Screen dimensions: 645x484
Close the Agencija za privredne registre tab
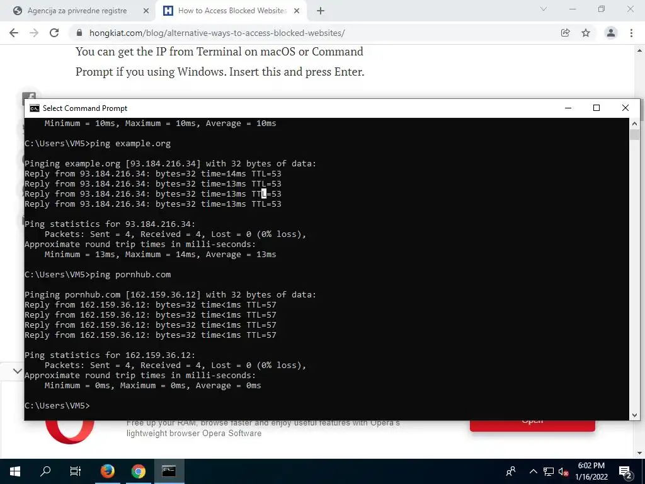(146, 11)
